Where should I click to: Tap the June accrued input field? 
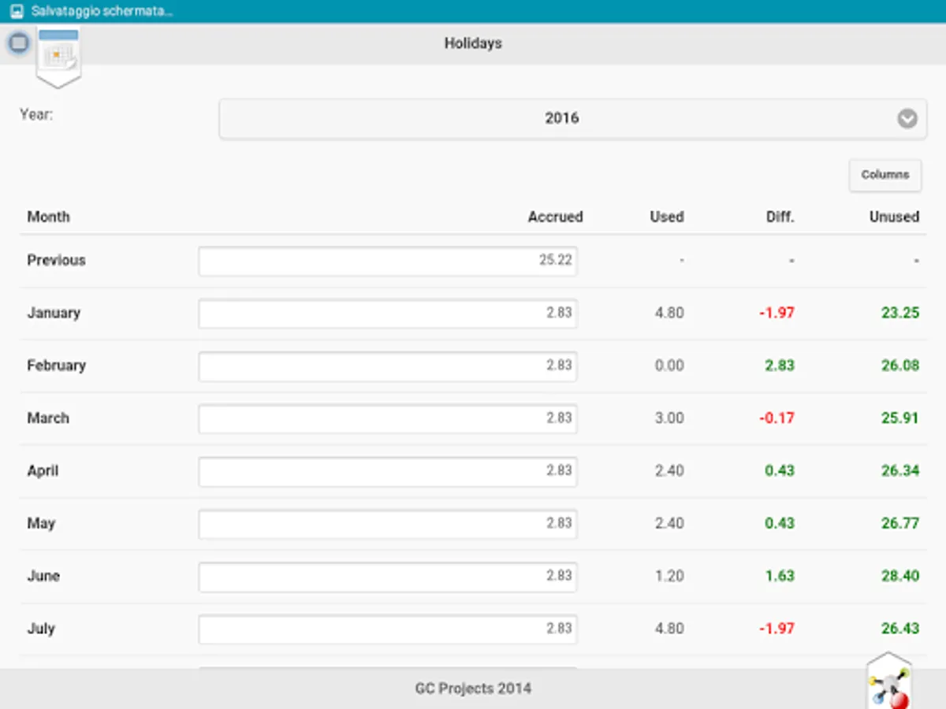[x=387, y=577]
